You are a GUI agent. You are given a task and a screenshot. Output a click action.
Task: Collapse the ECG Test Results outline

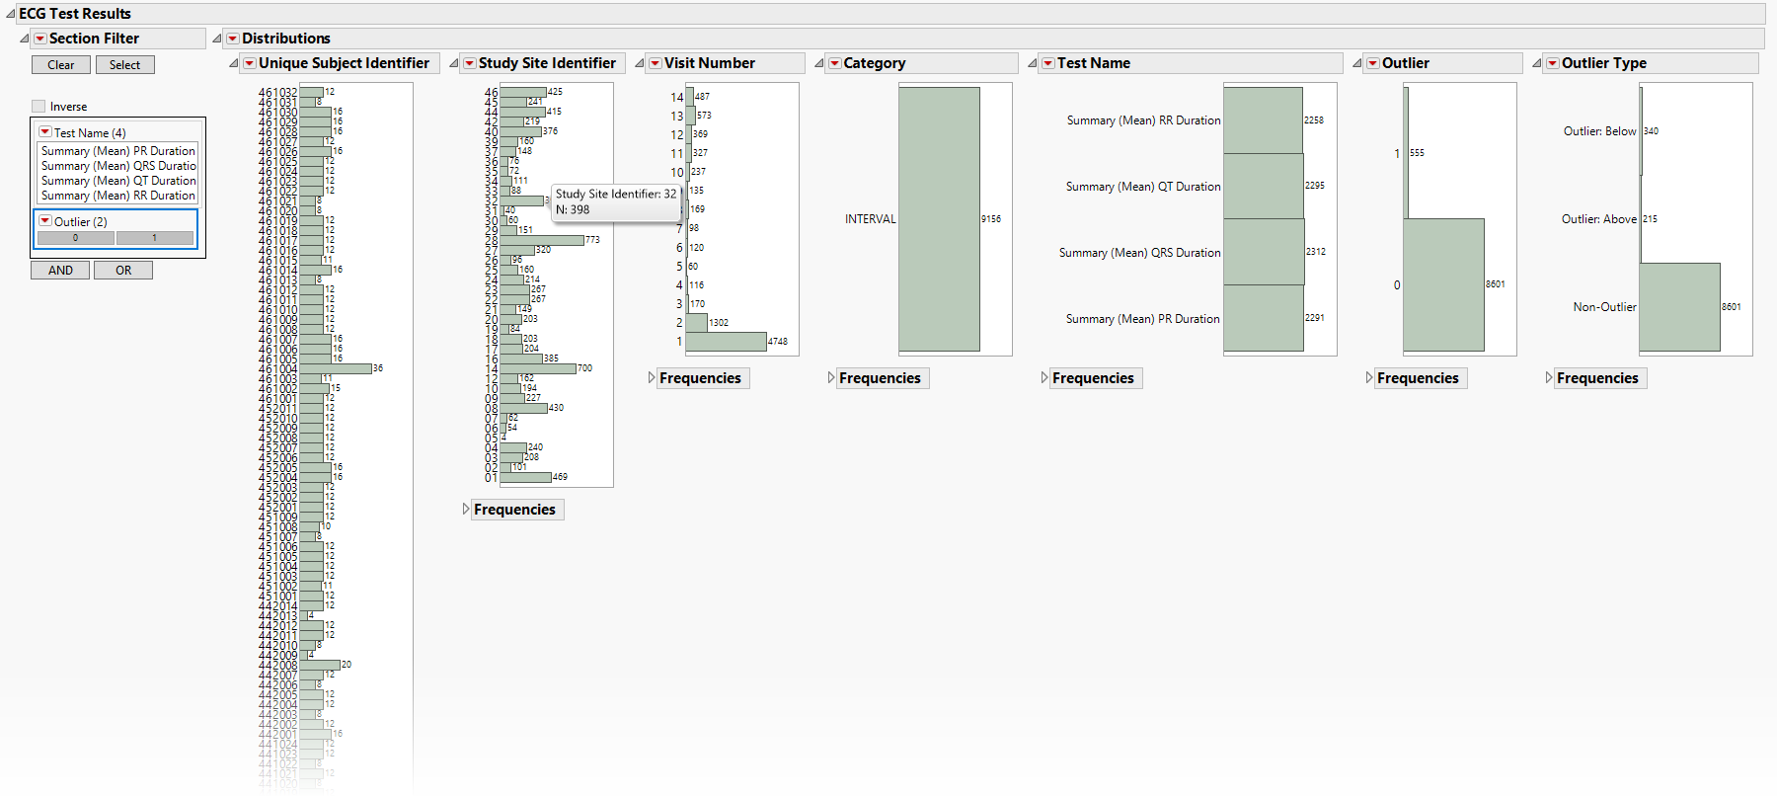pos(10,14)
